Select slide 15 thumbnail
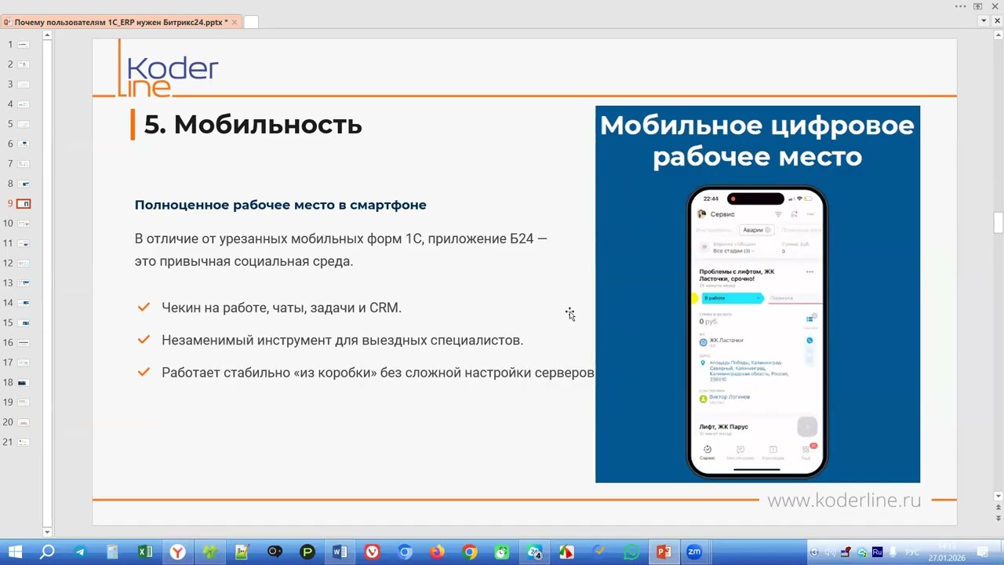This screenshot has width=1004, height=565. tap(24, 323)
